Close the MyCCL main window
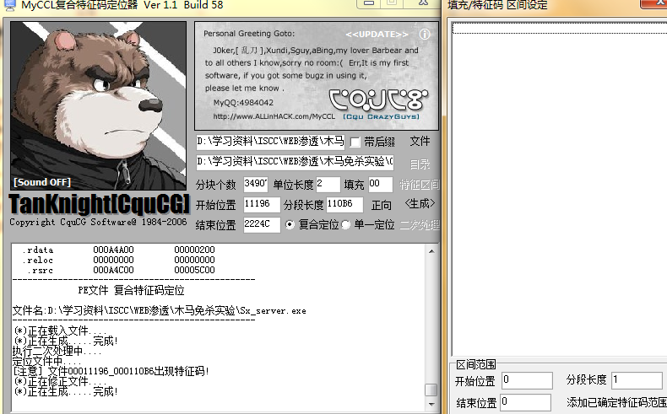 (x=423, y=3)
